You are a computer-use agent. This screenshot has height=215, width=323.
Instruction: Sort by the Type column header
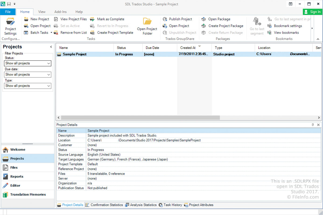tap(233, 48)
